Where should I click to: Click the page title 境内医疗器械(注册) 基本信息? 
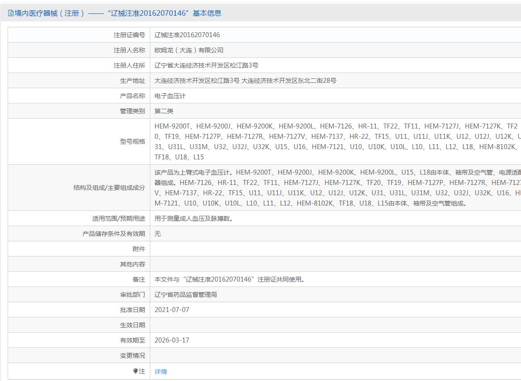pos(118,13)
